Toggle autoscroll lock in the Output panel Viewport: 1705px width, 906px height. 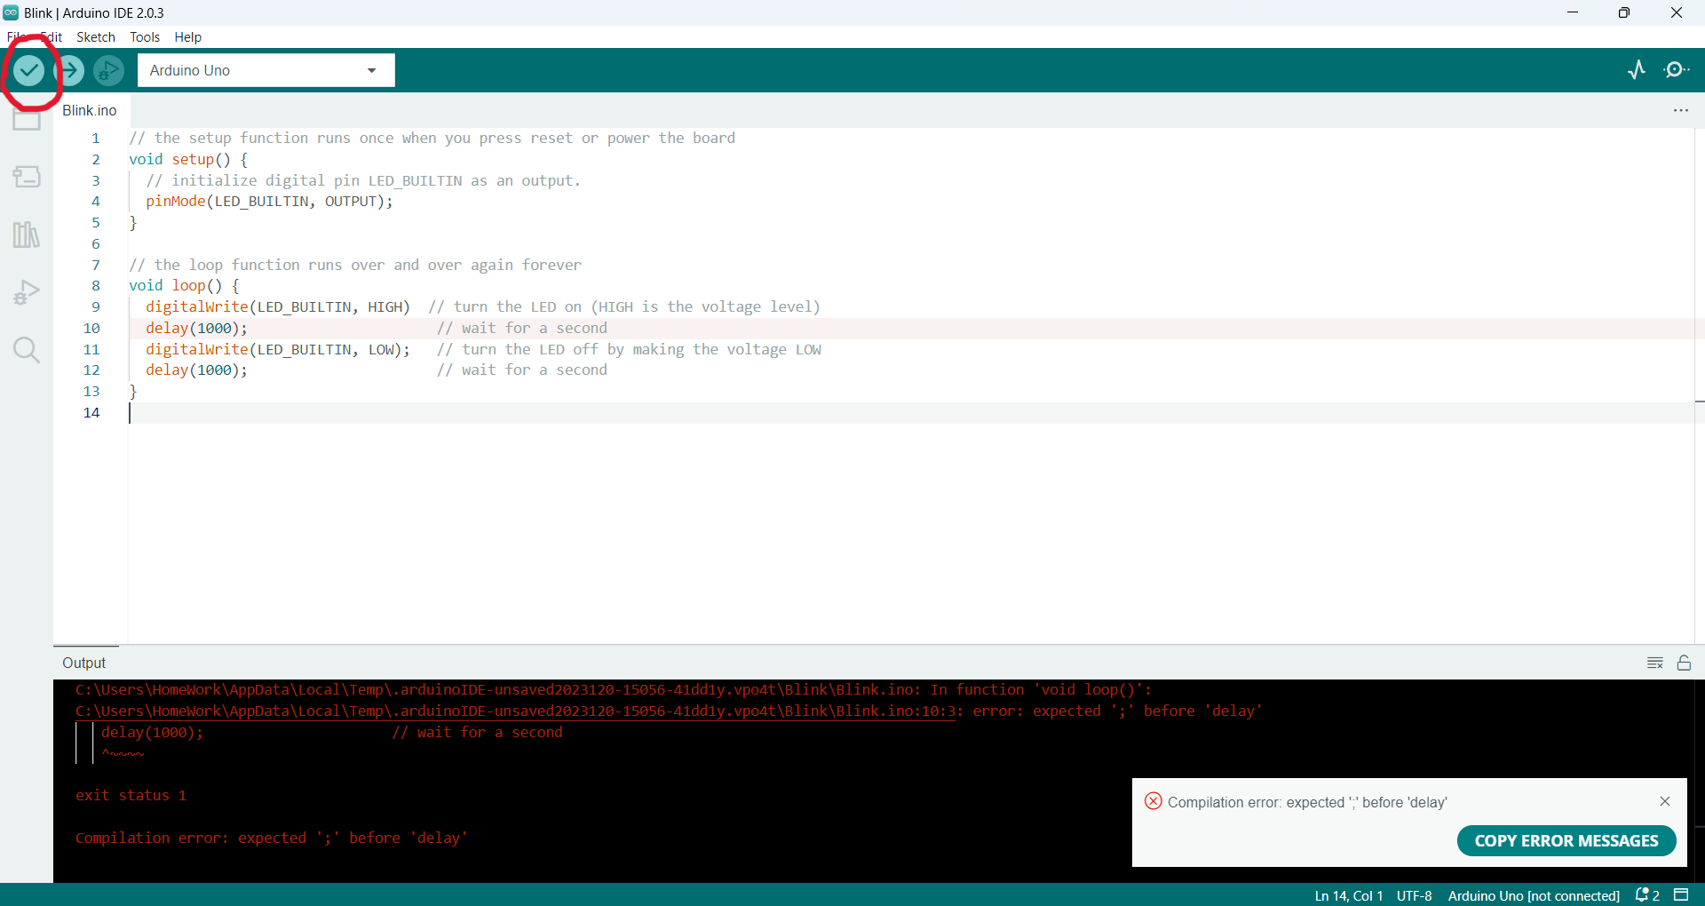click(x=1685, y=663)
